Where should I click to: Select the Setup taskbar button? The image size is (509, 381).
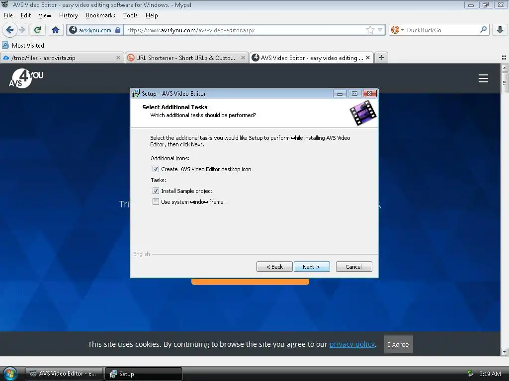(x=144, y=374)
